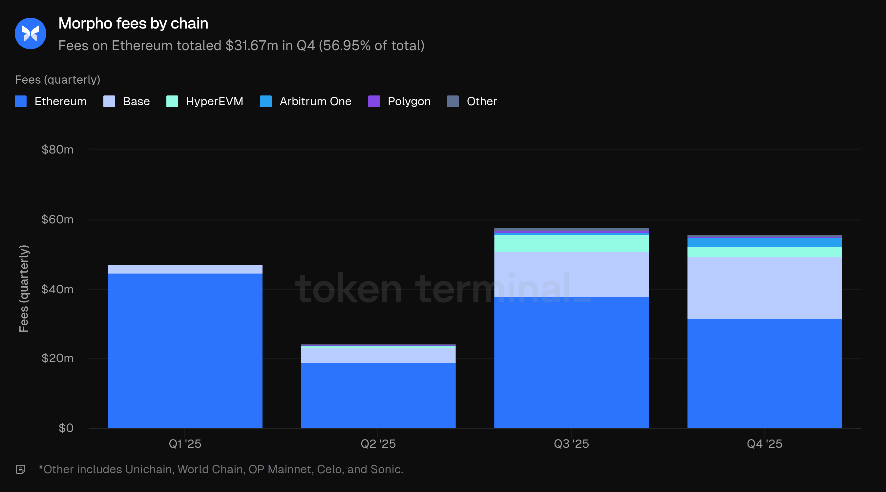This screenshot has width=886, height=492.
Task: Toggle the Arbitrum One legend text label
Action: click(315, 101)
